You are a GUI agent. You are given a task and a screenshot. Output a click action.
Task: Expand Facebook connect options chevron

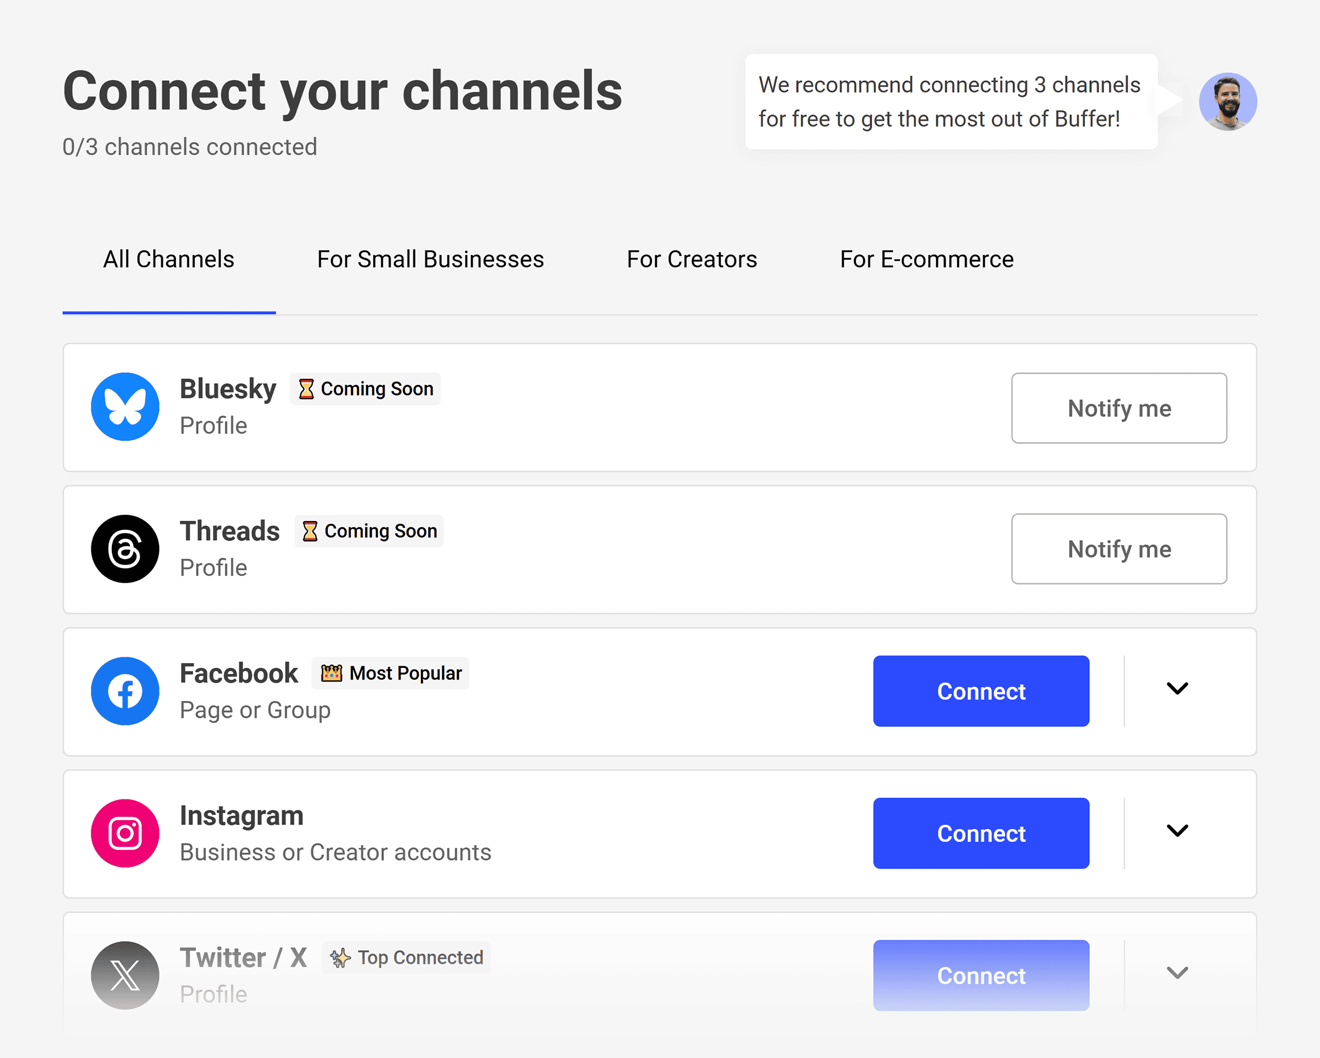pyautogui.click(x=1177, y=689)
